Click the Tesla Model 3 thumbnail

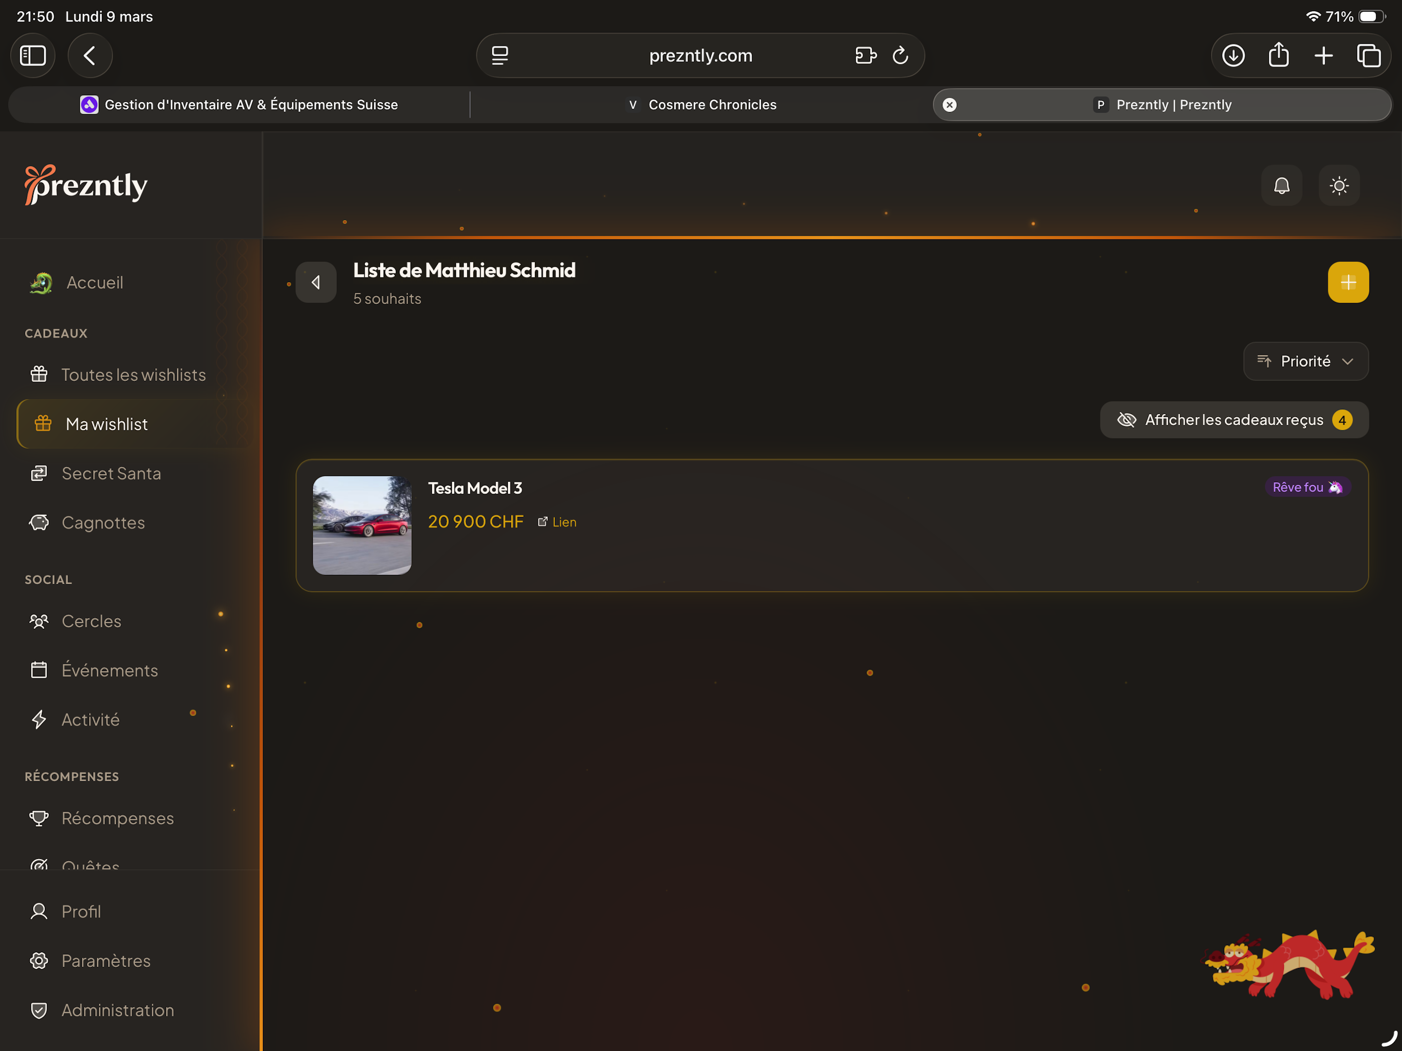click(x=362, y=525)
